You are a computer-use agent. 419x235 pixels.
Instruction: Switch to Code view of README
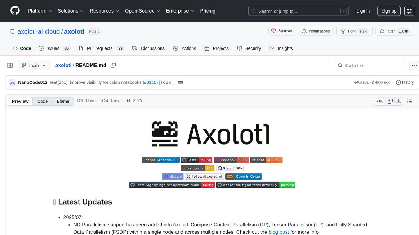(x=43, y=101)
